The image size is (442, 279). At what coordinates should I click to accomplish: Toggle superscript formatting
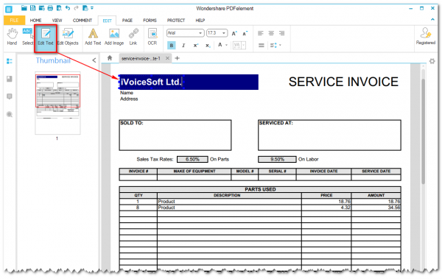point(196,45)
